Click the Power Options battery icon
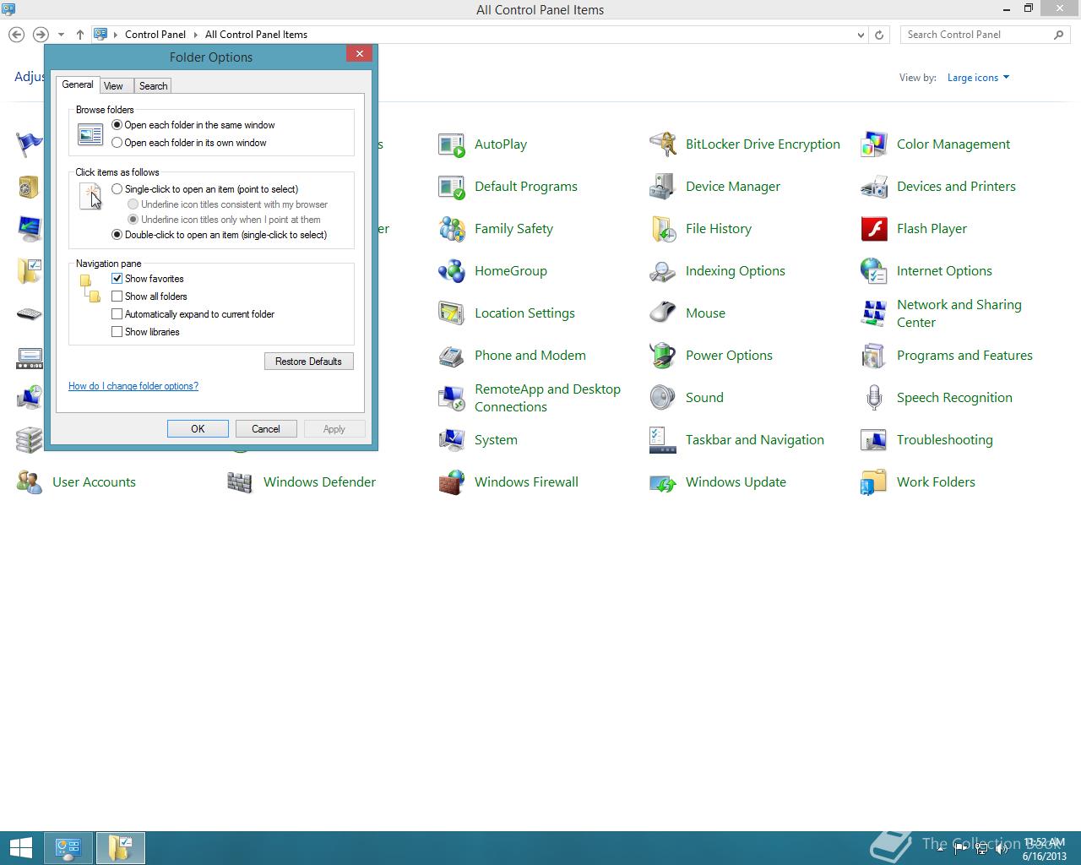This screenshot has height=865, width=1081. pyautogui.click(x=663, y=356)
